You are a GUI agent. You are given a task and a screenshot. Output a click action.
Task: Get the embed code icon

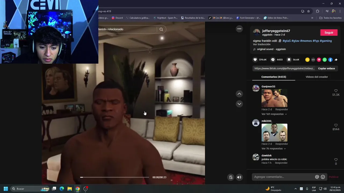[313, 60]
